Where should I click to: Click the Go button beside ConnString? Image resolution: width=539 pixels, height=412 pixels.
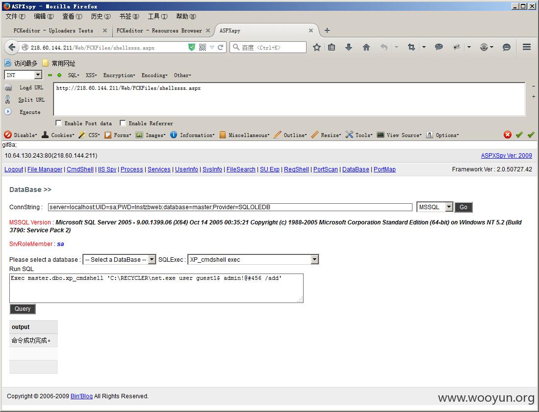[x=463, y=207]
